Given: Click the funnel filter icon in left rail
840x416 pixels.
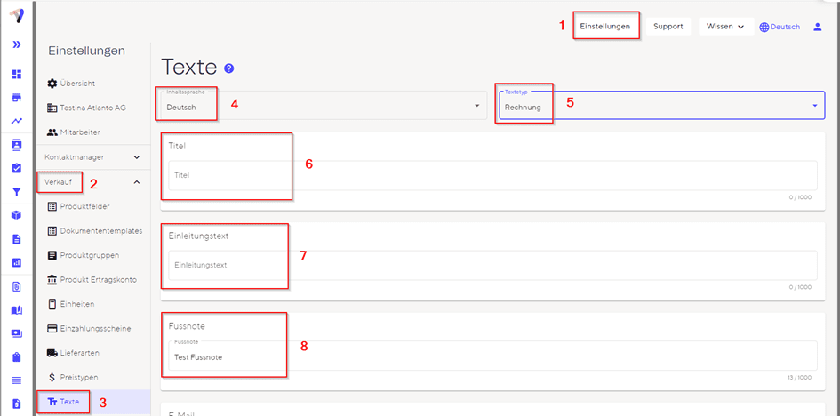Looking at the screenshot, I should [16, 191].
